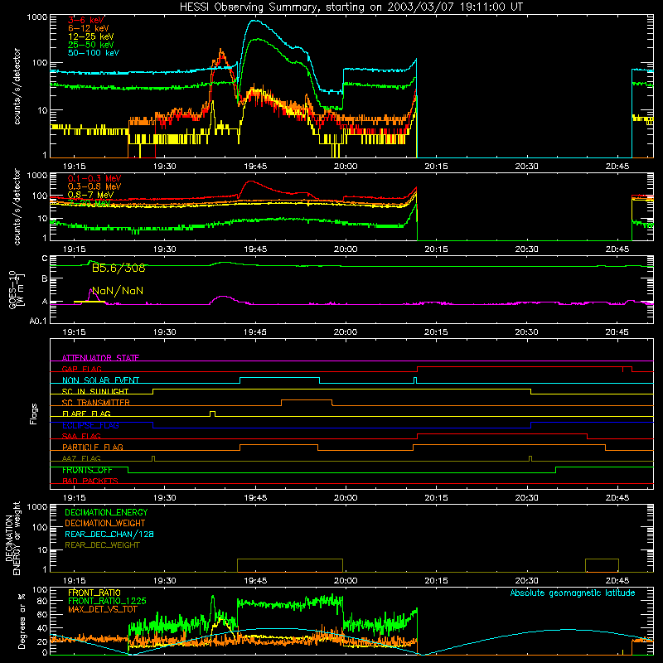Screen dimensions: 663x663
Task: Click the BAD_PACKETS flag label
Action: 90,481
